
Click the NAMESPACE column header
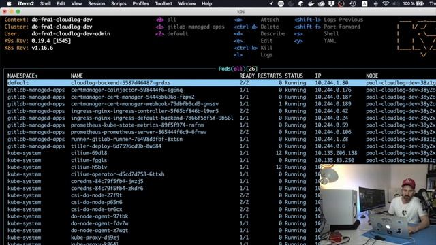coord(22,76)
